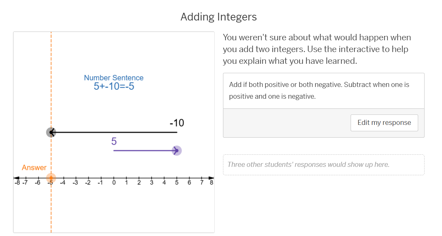Click the 0 tick on the number line
442x236 pixels.
[114, 178]
